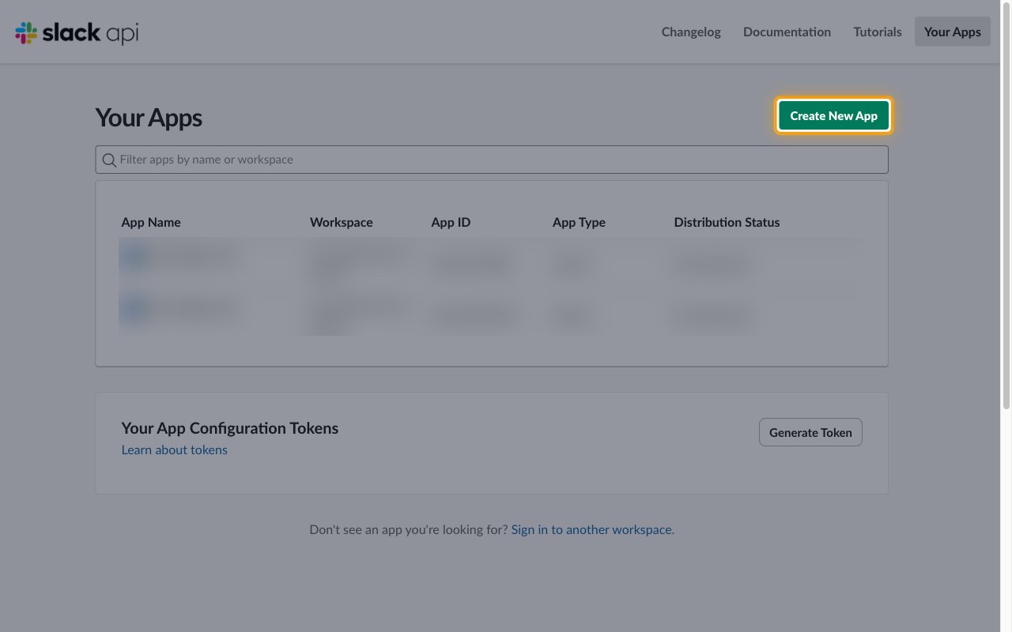Image resolution: width=1012 pixels, height=632 pixels.
Task: Click the App ID column header
Action: point(451,222)
